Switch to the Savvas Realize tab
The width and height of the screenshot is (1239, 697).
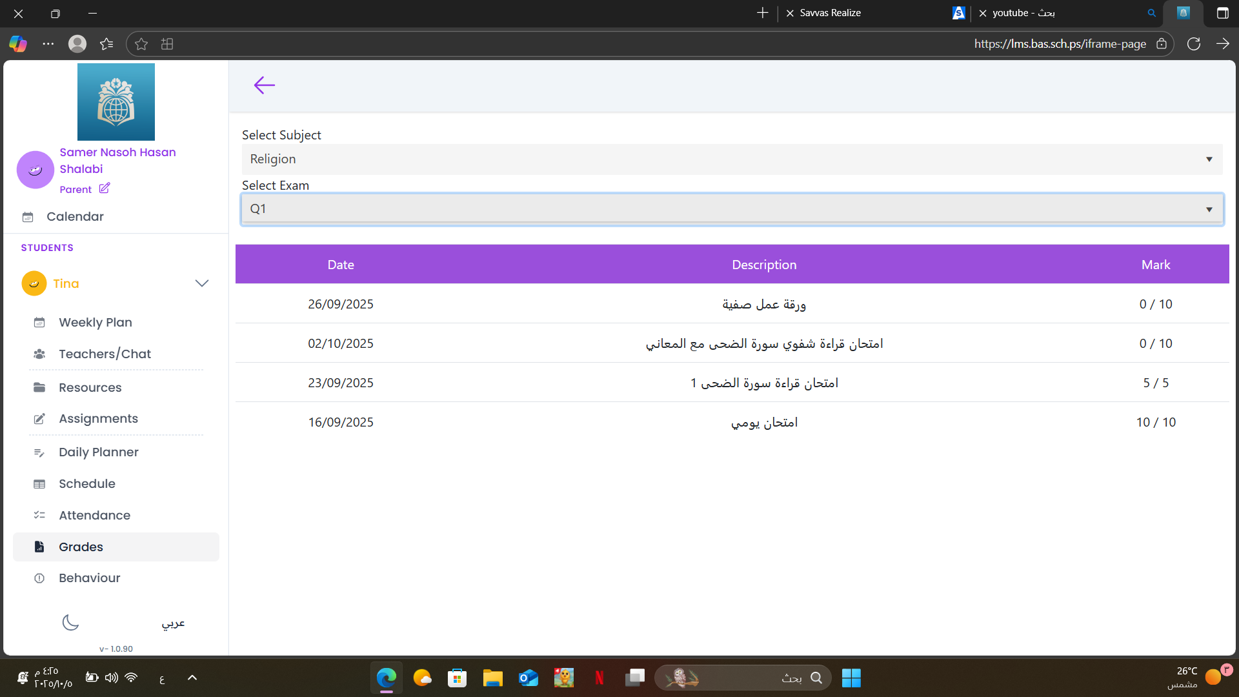830,13
